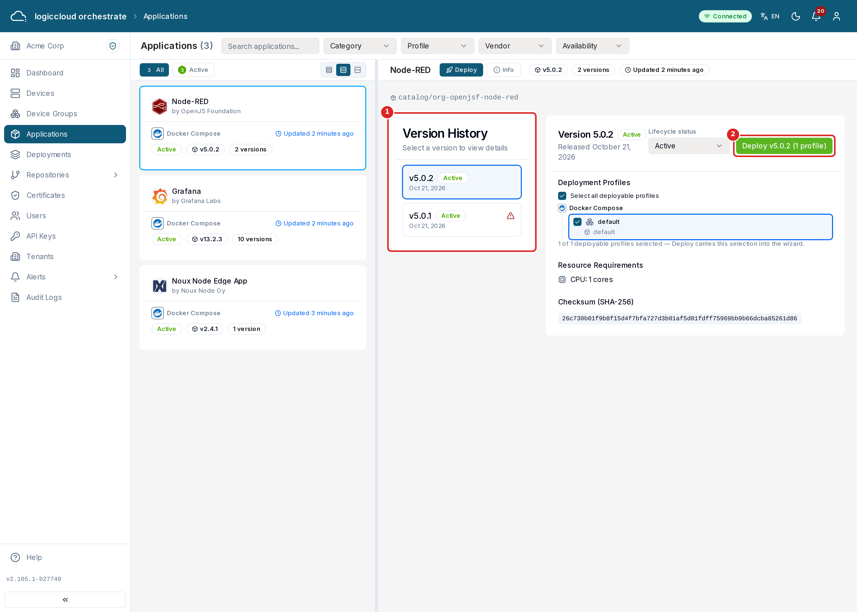Click Deploy v5.0.2 (1 profile) button
This screenshot has width=857, height=612.
click(x=784, y=146)
